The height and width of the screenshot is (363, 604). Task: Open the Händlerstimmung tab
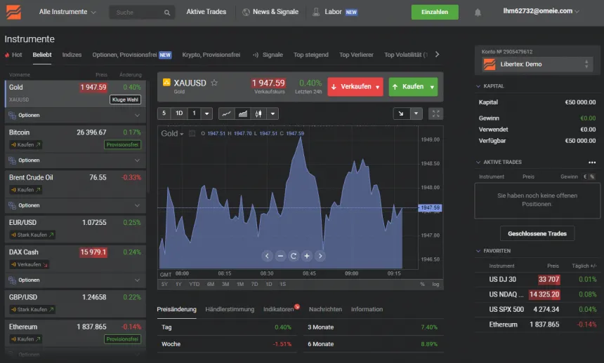[x=230, y=309]
